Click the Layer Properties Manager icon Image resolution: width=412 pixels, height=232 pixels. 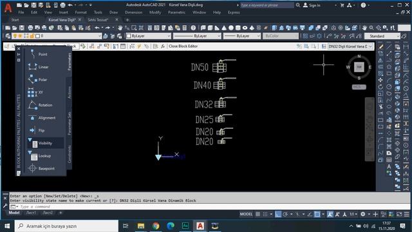[x=8, y=36]
